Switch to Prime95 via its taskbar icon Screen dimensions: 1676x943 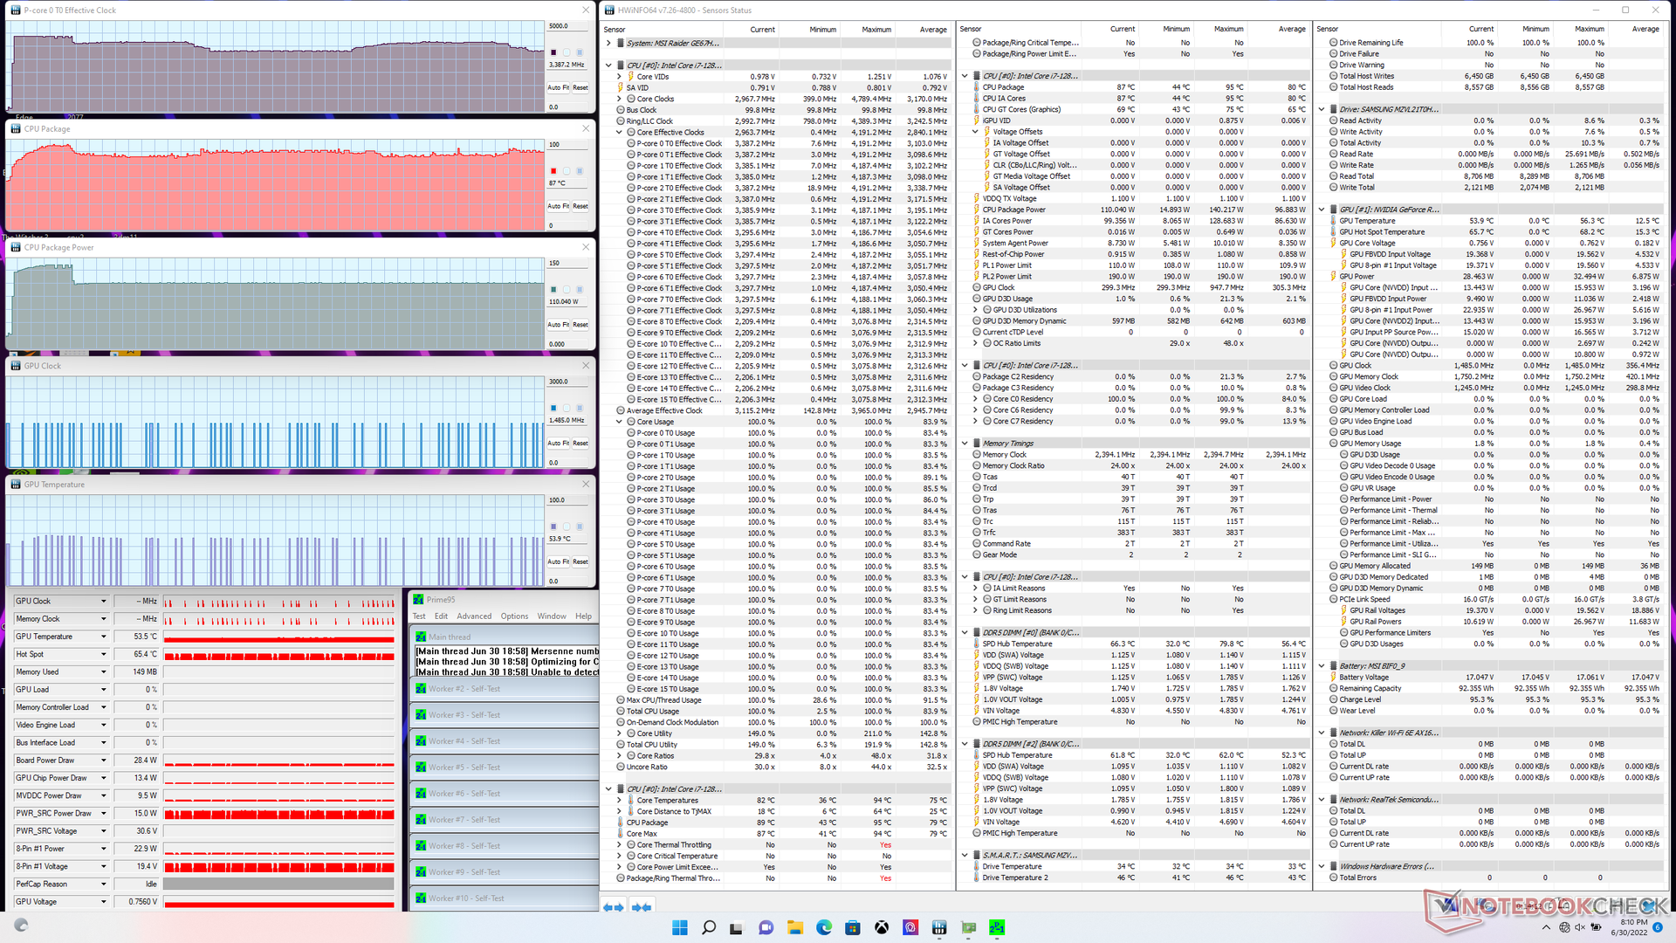(x=997, y=927)
